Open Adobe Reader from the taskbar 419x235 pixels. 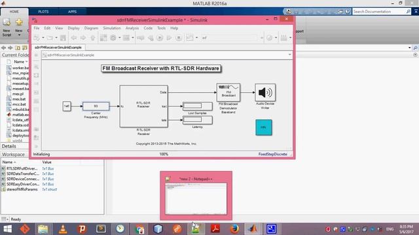coord(215,229)
